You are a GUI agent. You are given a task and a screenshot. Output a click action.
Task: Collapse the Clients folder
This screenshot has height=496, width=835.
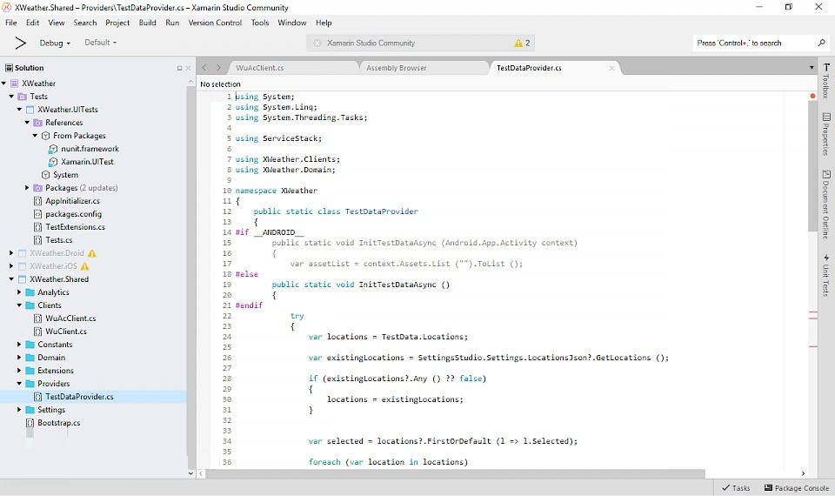pyautogui.click(x=19, y=305)
